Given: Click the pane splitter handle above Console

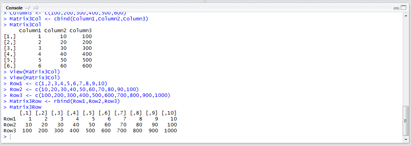Looking at the screenshot, I should pyautogui.click(x=205, y=1).
